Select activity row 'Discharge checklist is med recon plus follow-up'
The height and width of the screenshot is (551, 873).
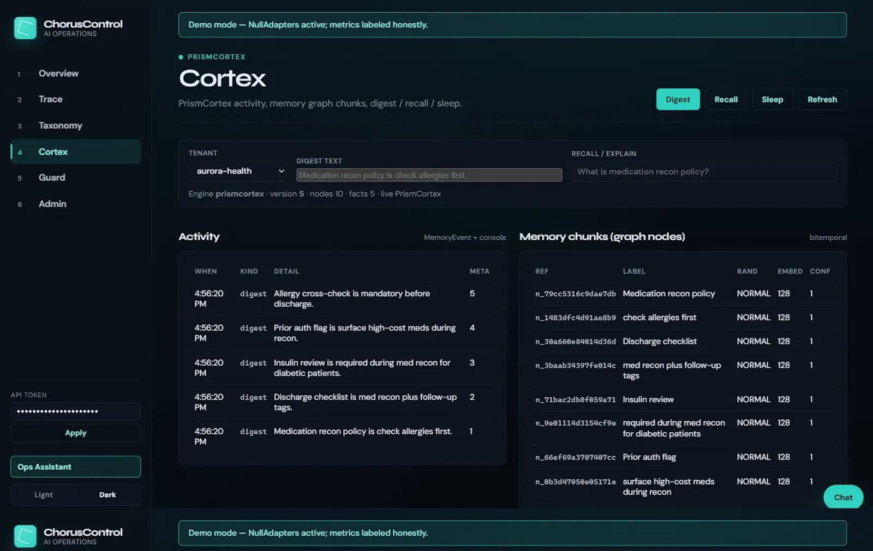pos(342,402)
